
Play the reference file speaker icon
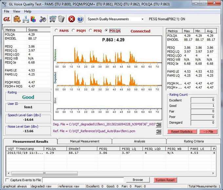[x=158, y=131]
